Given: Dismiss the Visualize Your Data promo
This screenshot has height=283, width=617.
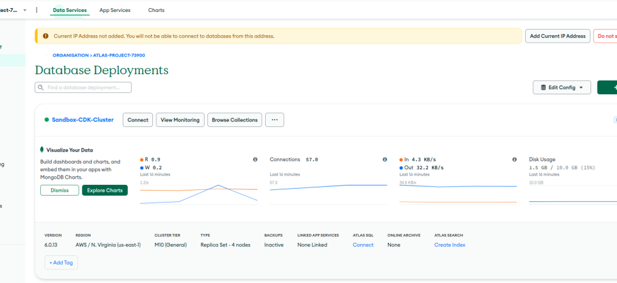Looking at the screenshot, I should pyautogui.click(x=59, y=190).
